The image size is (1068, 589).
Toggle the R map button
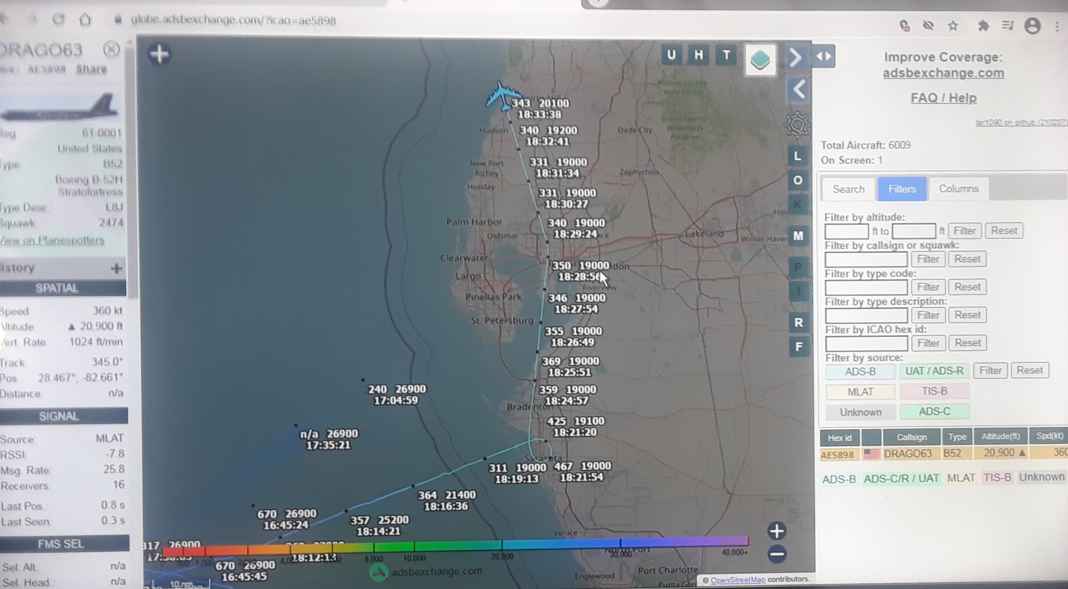pyautogui.click(x=799, y=322)
